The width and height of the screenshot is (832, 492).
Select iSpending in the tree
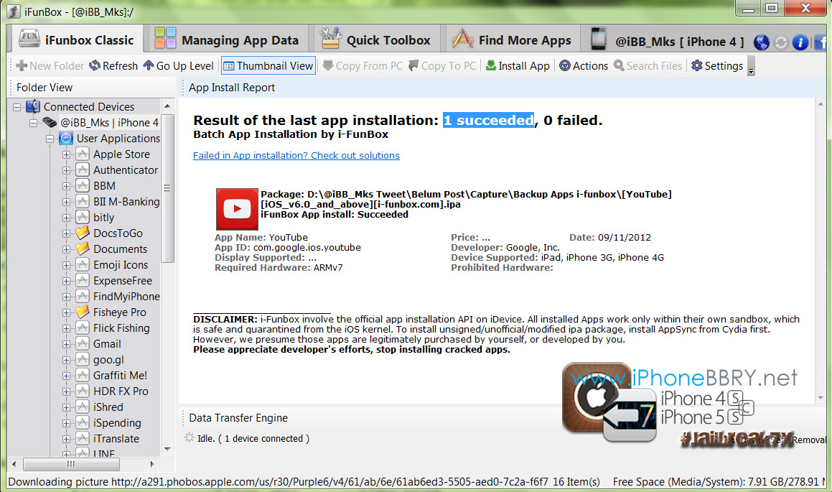point(117,423)
